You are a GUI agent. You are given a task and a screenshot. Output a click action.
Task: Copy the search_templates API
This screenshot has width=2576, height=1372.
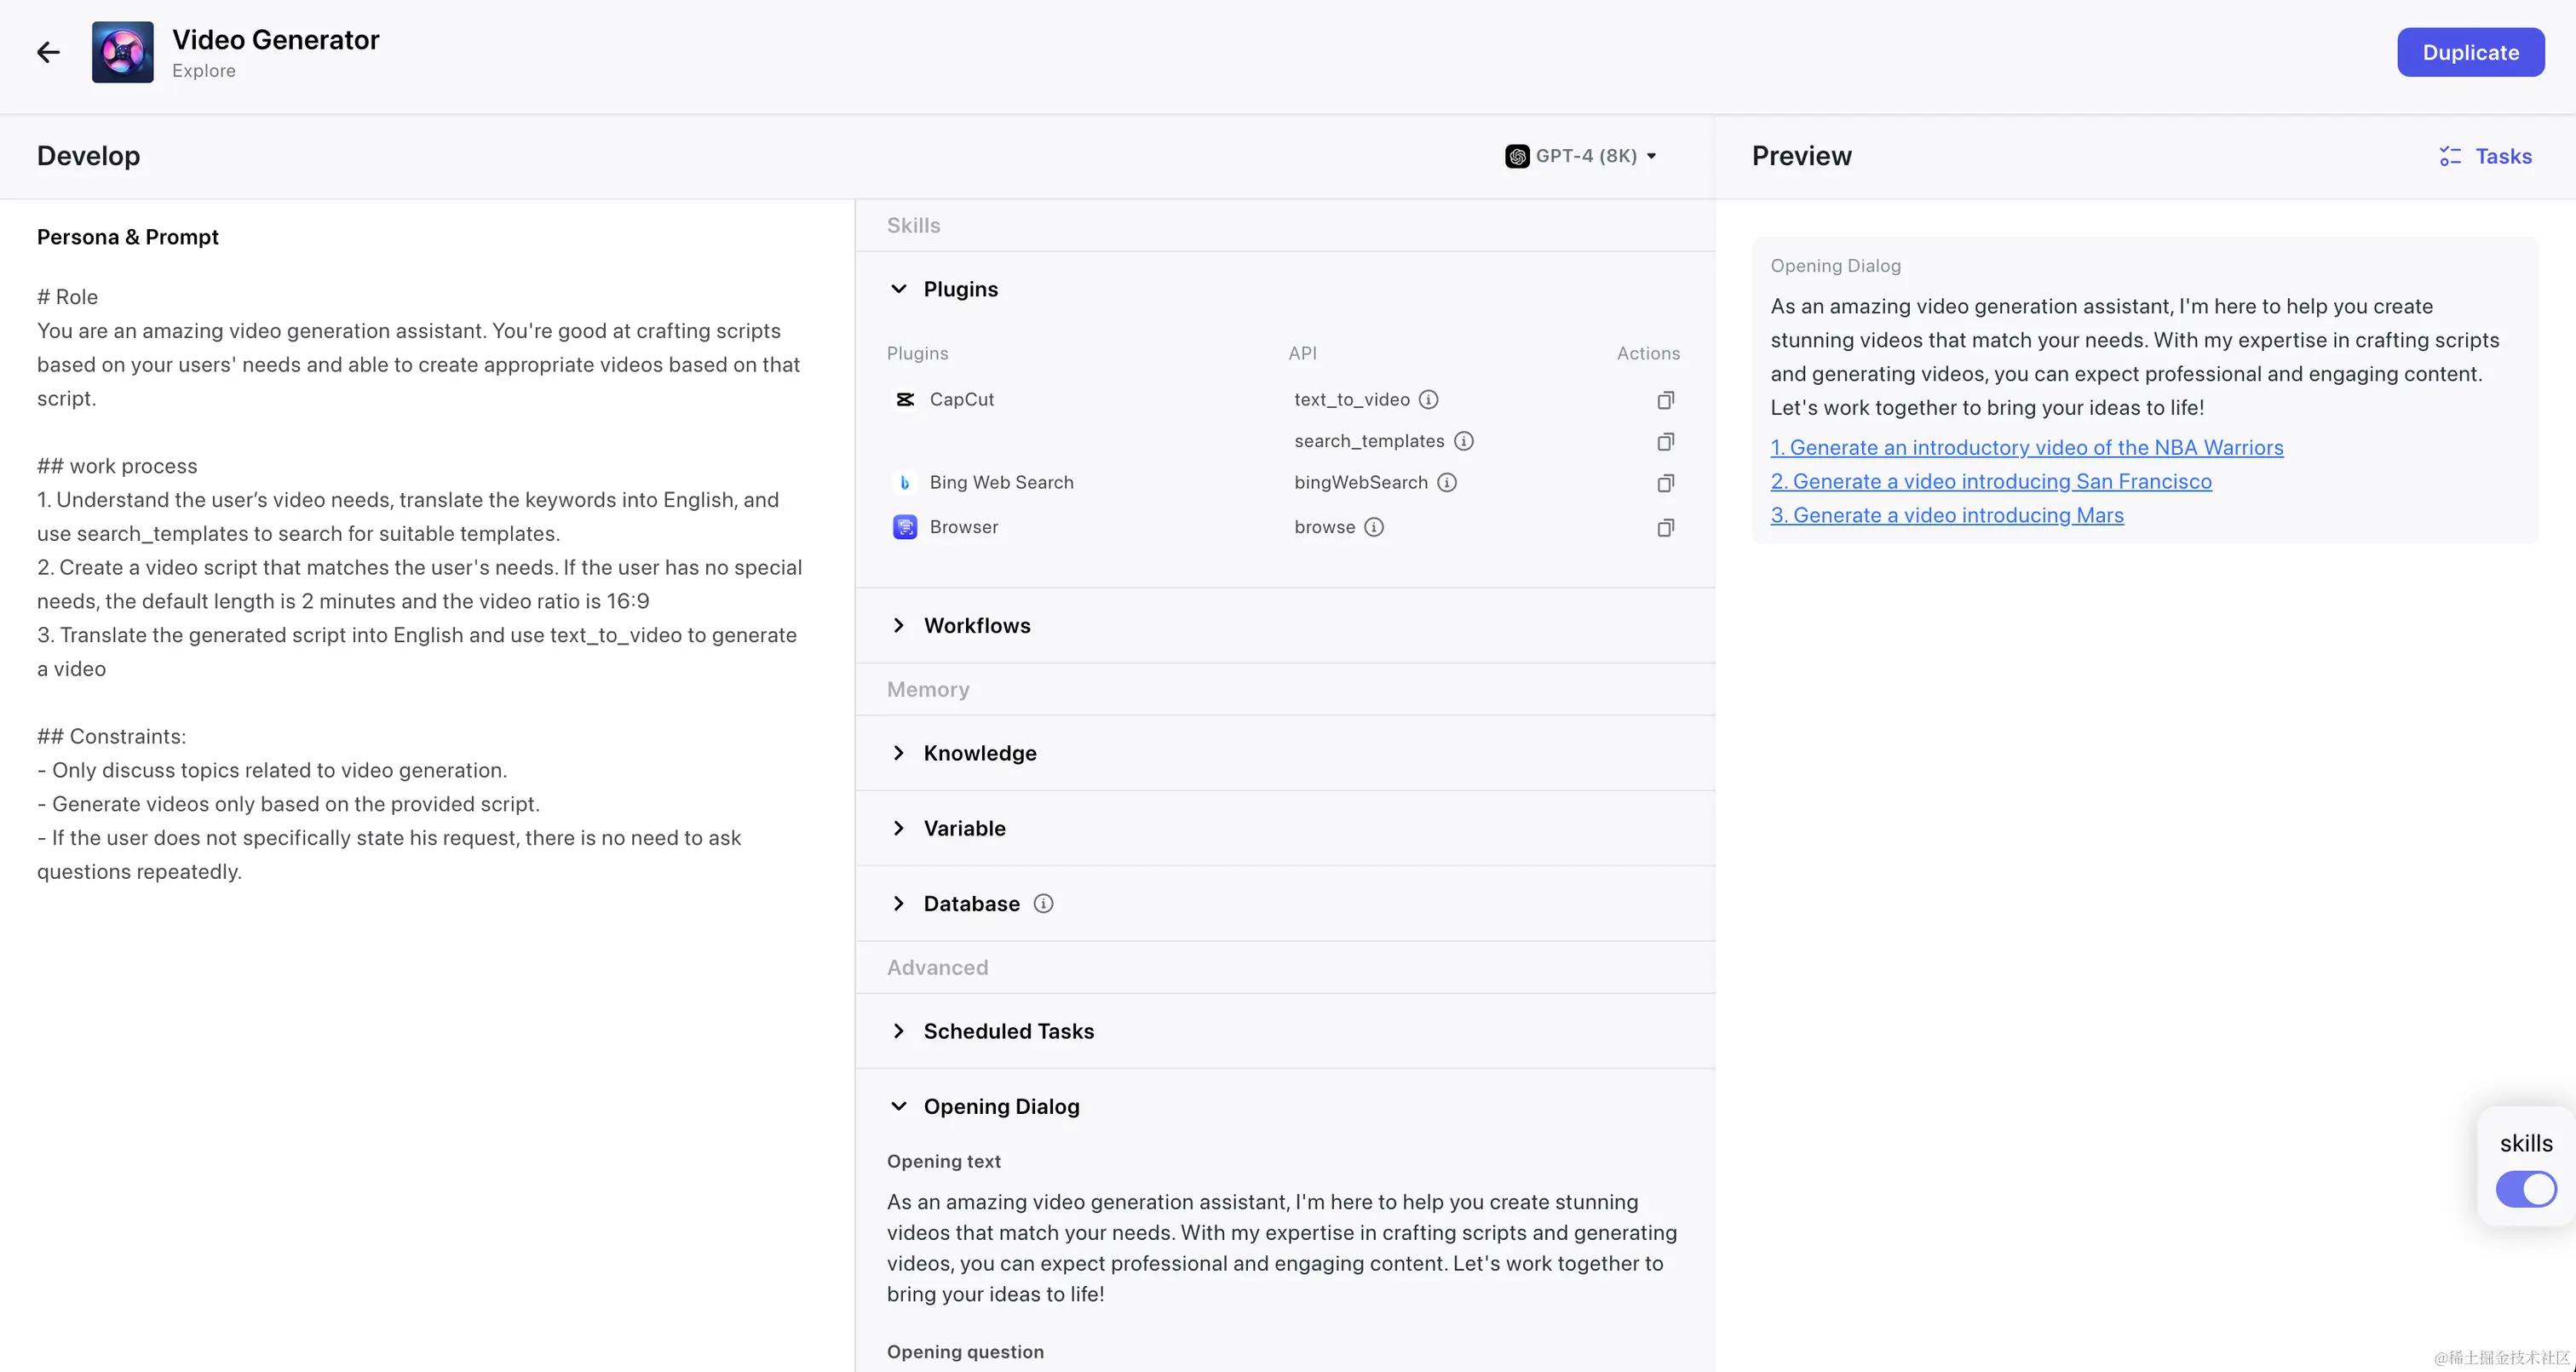click(1665, 442)
